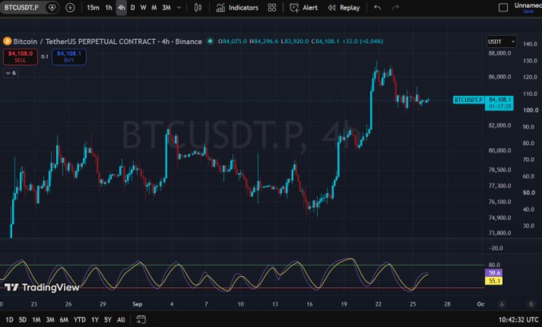Set date range to YTD
Viewport: 542px width, 327px height.
pyautogui.click(x=80, y=320)
